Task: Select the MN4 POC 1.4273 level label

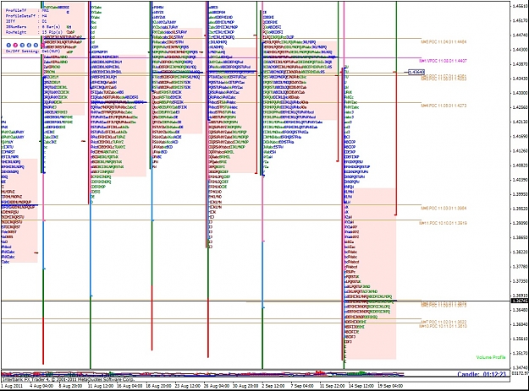Action: click(x=444, y=106)
